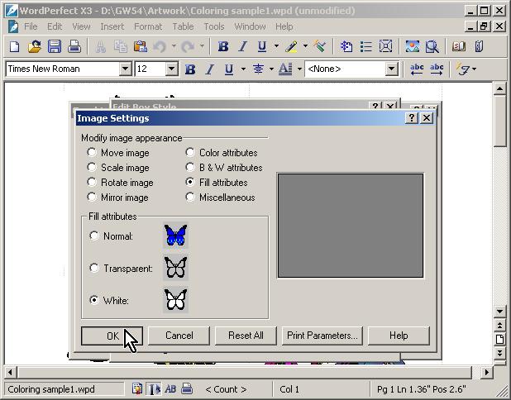511x400 pixels.
Task: Click the Cancel button
Action: tap(179, 336)
